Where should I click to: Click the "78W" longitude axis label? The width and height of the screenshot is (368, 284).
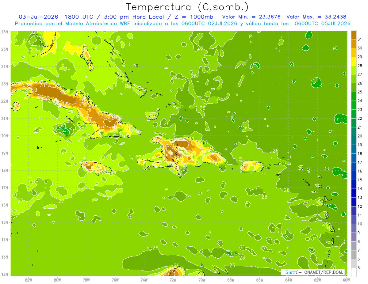(86, 280)
